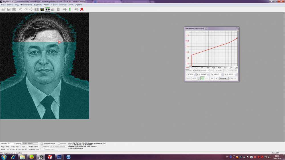Click the Engrave G taskbar icon
The width and height of the screenshot is (285, 160).
click(x=41, y=157)
